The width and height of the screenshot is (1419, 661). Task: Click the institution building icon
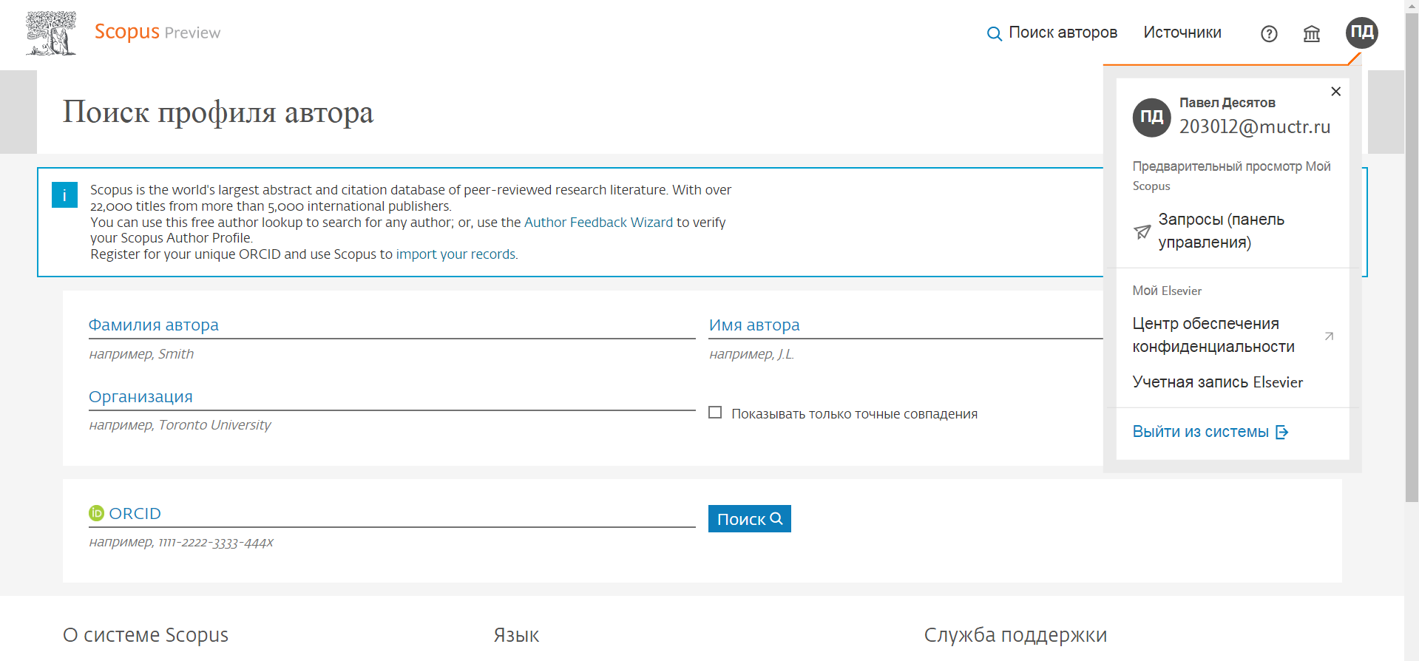click(x=1312, y=33)
